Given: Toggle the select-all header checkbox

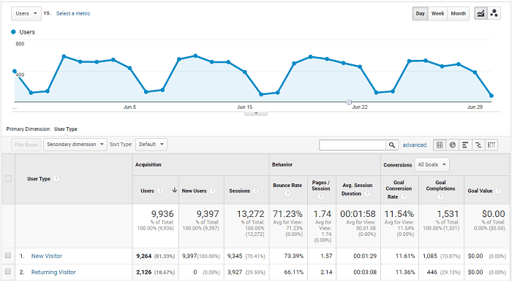Looking at the screenshot, I should coord(9,179).
